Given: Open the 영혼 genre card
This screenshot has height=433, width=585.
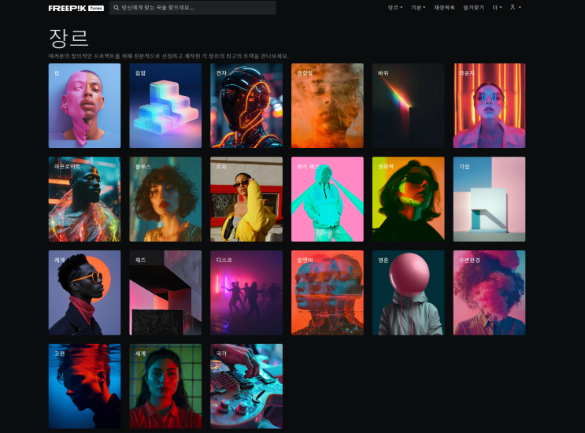Looking at the screenshot, I should [409, 293].
